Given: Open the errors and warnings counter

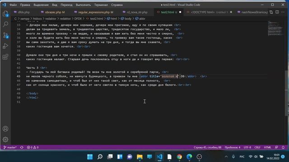Looking at the screenshot, I should (33, 147).
